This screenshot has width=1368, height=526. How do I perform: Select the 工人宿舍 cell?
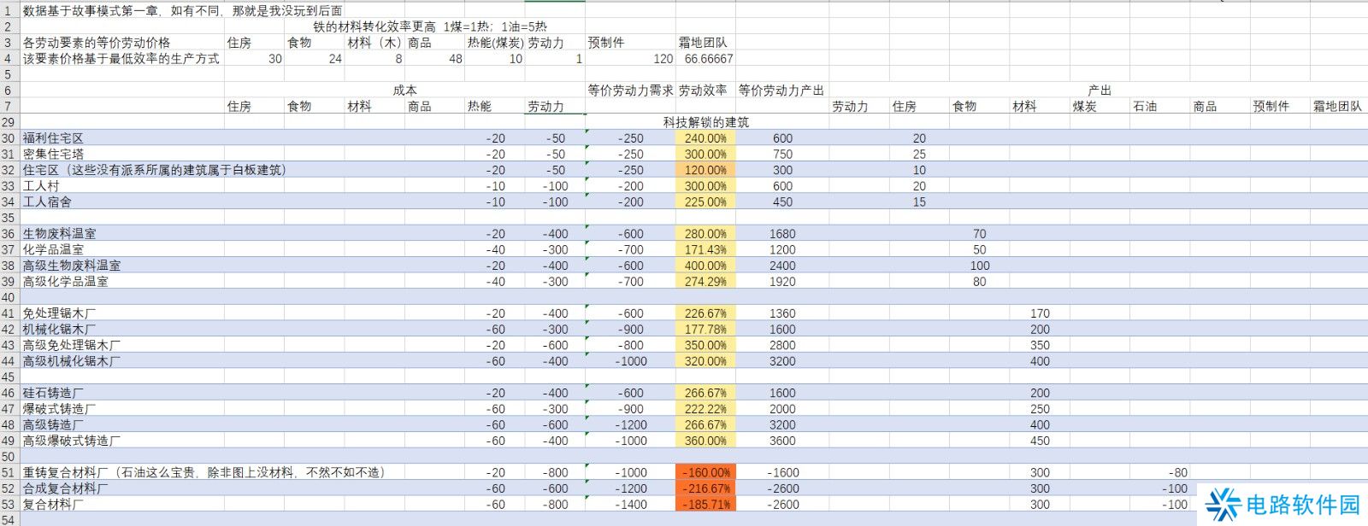tap(47, 202)
